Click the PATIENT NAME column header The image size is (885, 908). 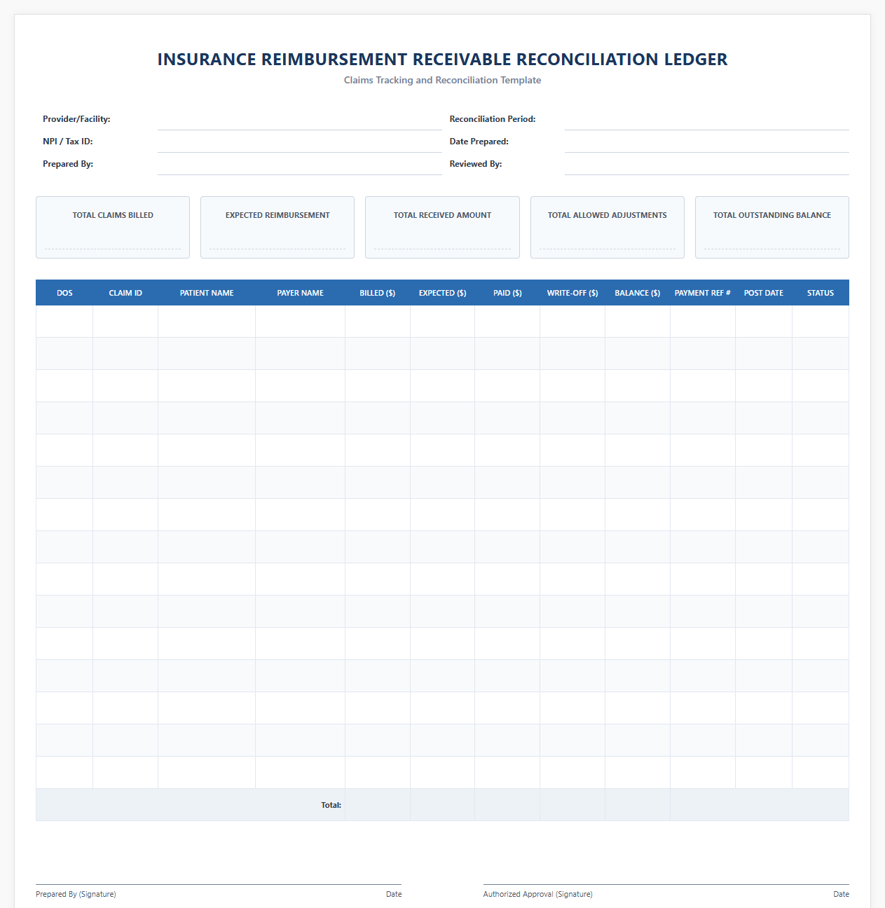pos(207,293)
